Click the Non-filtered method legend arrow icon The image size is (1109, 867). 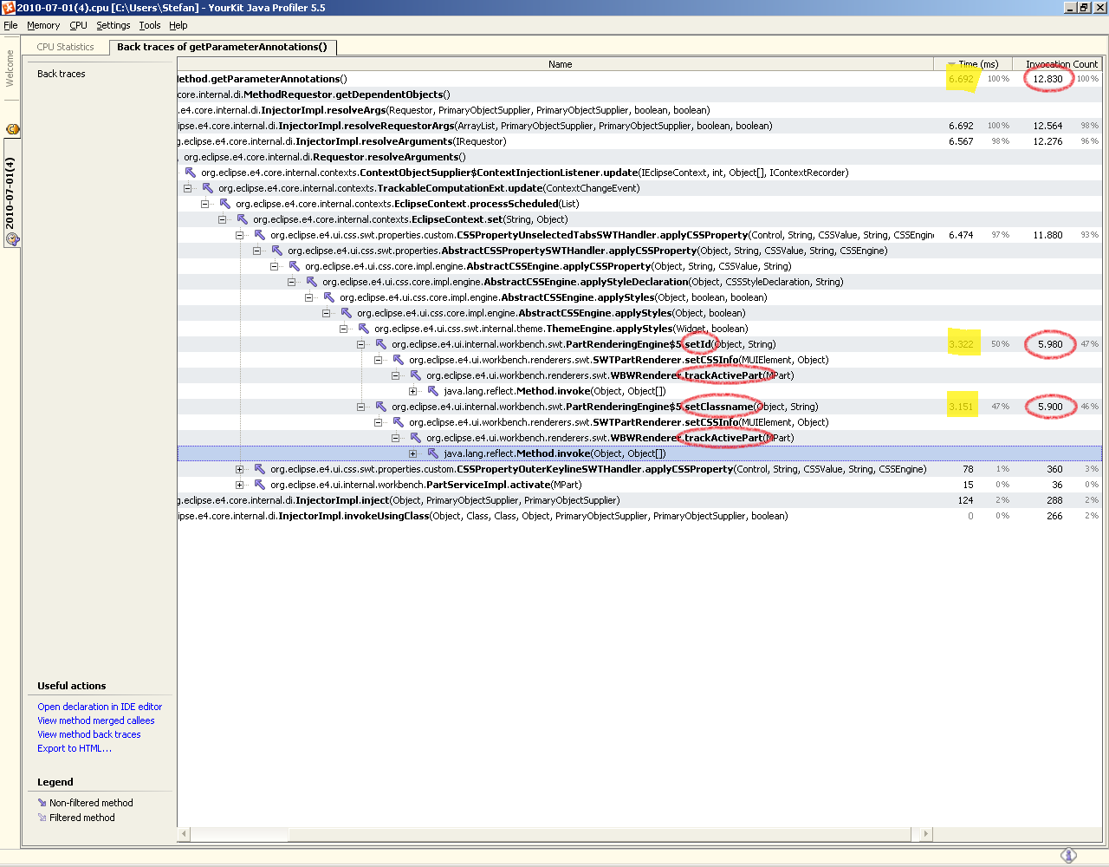[x=42, y=803]
